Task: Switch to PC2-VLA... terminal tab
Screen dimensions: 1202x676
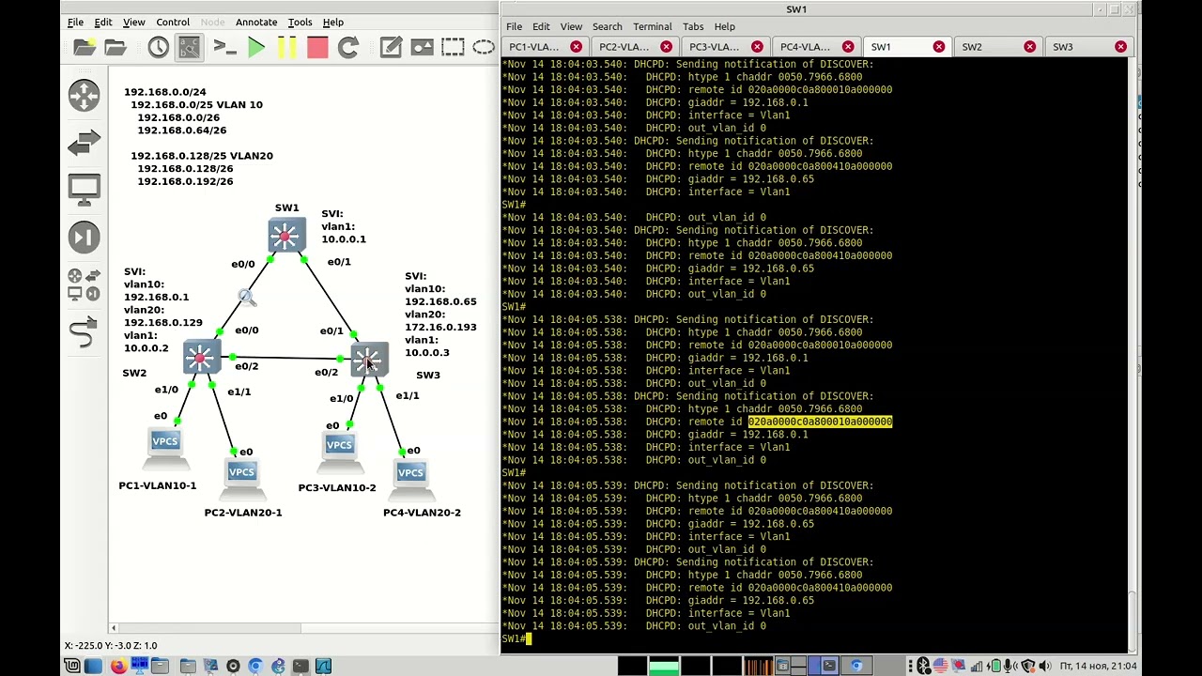Action: pyautogui.click(x=624, y=47)
